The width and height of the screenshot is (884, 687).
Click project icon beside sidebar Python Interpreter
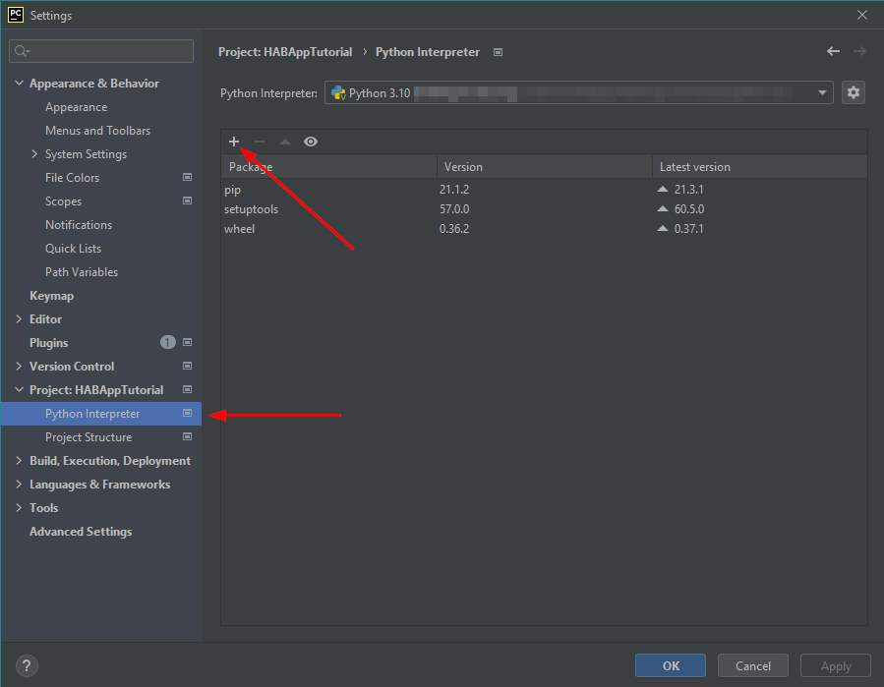187,413
